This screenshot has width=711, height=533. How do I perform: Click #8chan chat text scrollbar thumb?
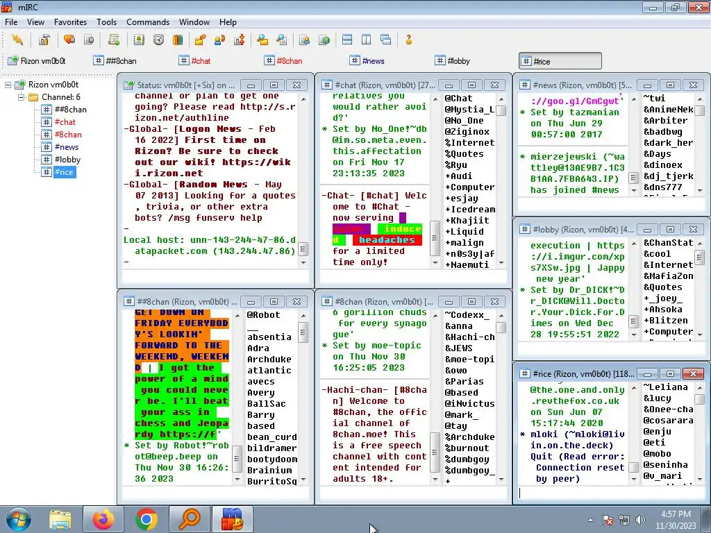pos(435,452)
